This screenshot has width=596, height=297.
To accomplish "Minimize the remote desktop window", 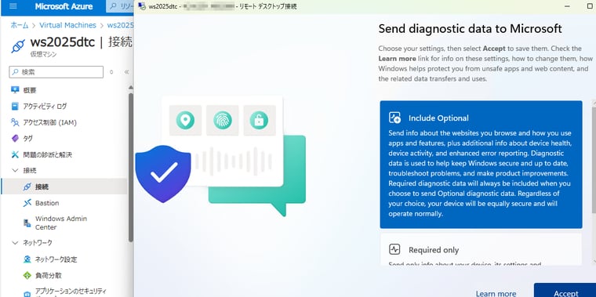I will 567,6.
